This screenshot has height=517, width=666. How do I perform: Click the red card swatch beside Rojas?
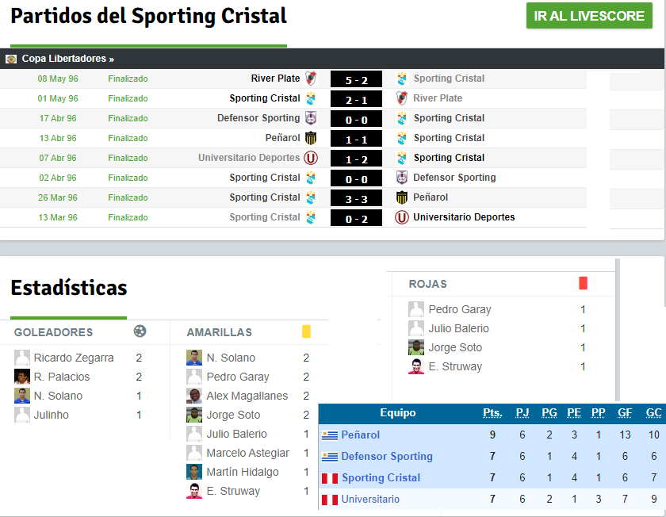point(583,283)
